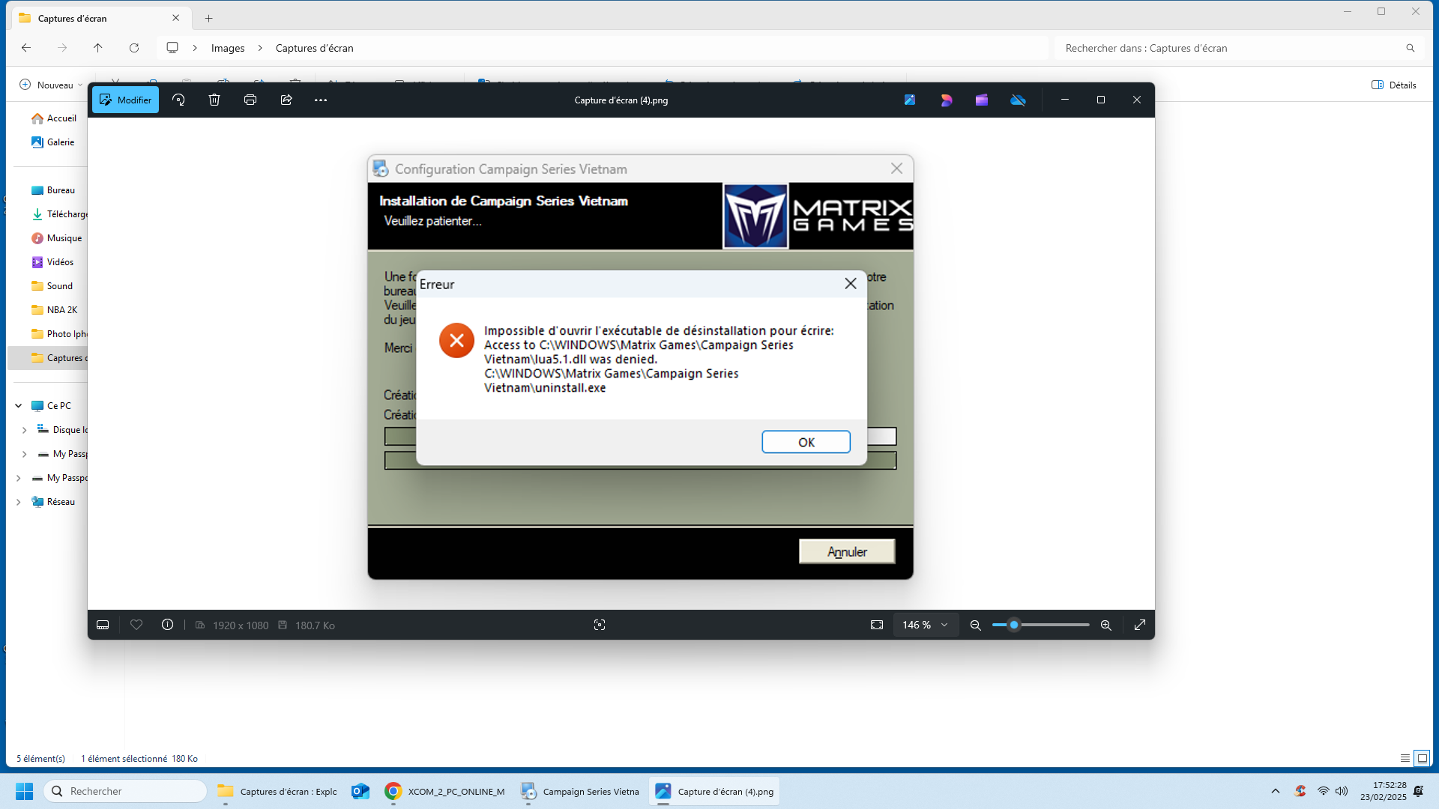Click the purple video editor icon
This screenshot has height=809, width=1439.
tap(982, 100)
